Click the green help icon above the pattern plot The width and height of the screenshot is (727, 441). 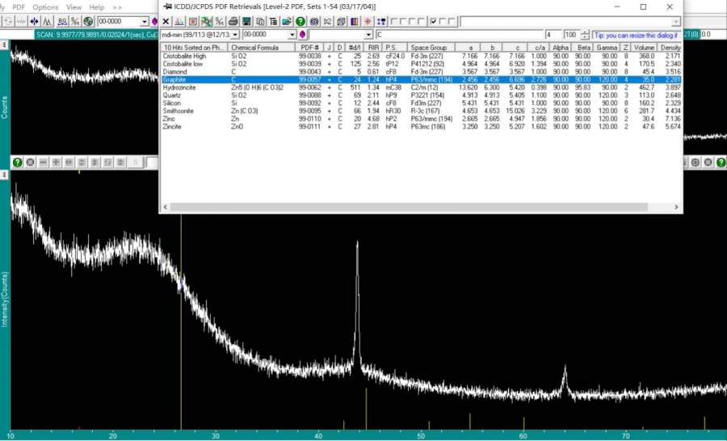16,162
